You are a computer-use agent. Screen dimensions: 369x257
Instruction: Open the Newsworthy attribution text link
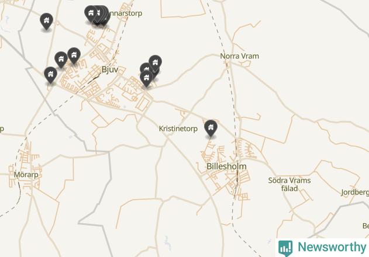pyautogui.click(x=332, y=247)
